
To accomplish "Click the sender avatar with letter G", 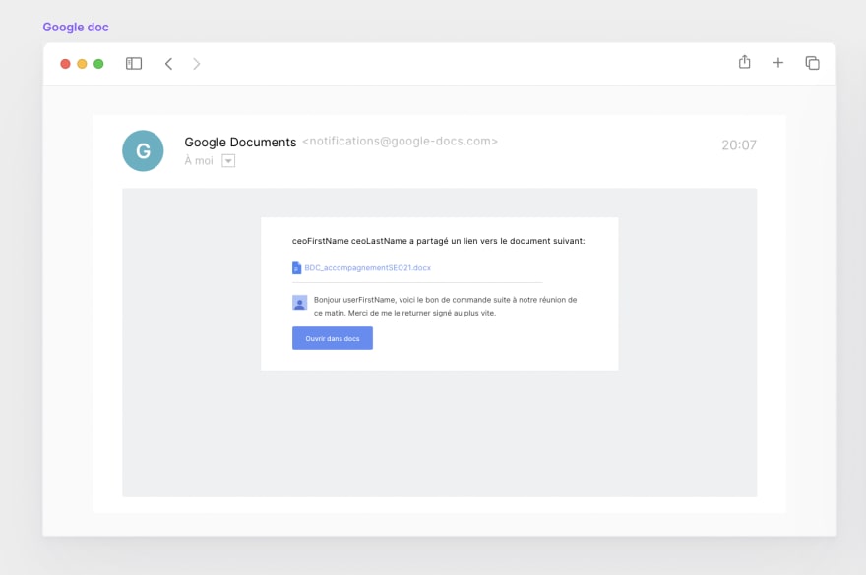I will [143, 150].
